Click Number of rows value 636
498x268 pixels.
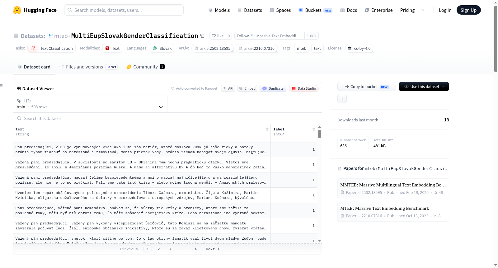pos(344,146)
